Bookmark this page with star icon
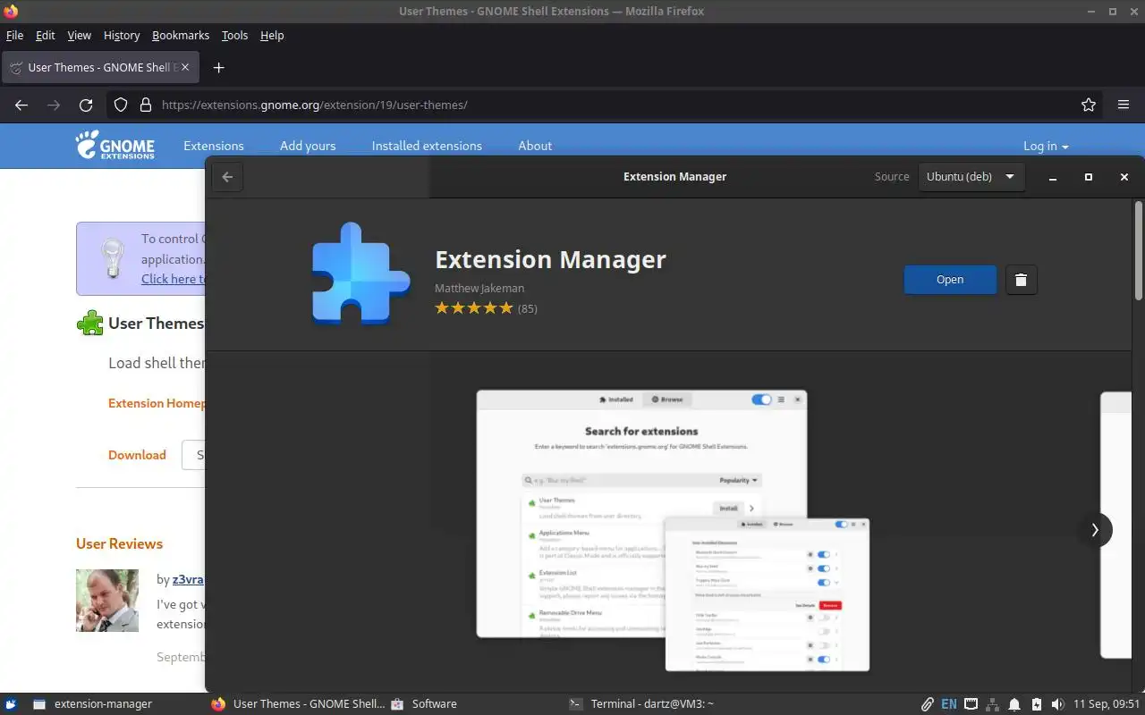Image resolution: width=1145 pixels, height=715 pixels. [1089, 105]
